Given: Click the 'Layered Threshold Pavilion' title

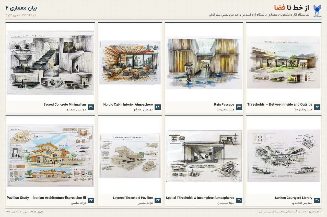Looking at the screenshot, I should click(x=133, y=198).
